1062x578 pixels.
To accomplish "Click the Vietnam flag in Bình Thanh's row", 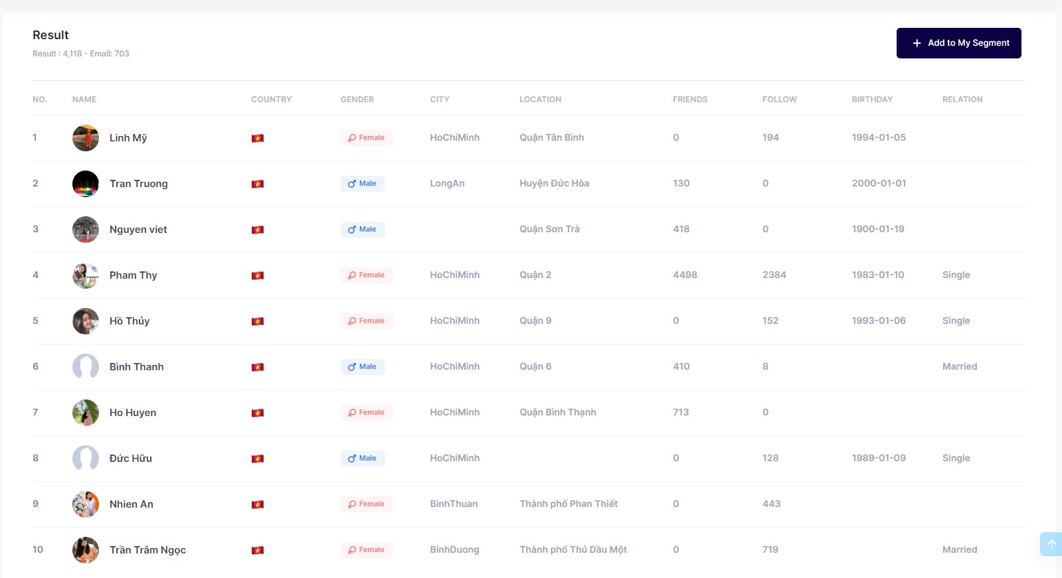I will click(258, 367).
